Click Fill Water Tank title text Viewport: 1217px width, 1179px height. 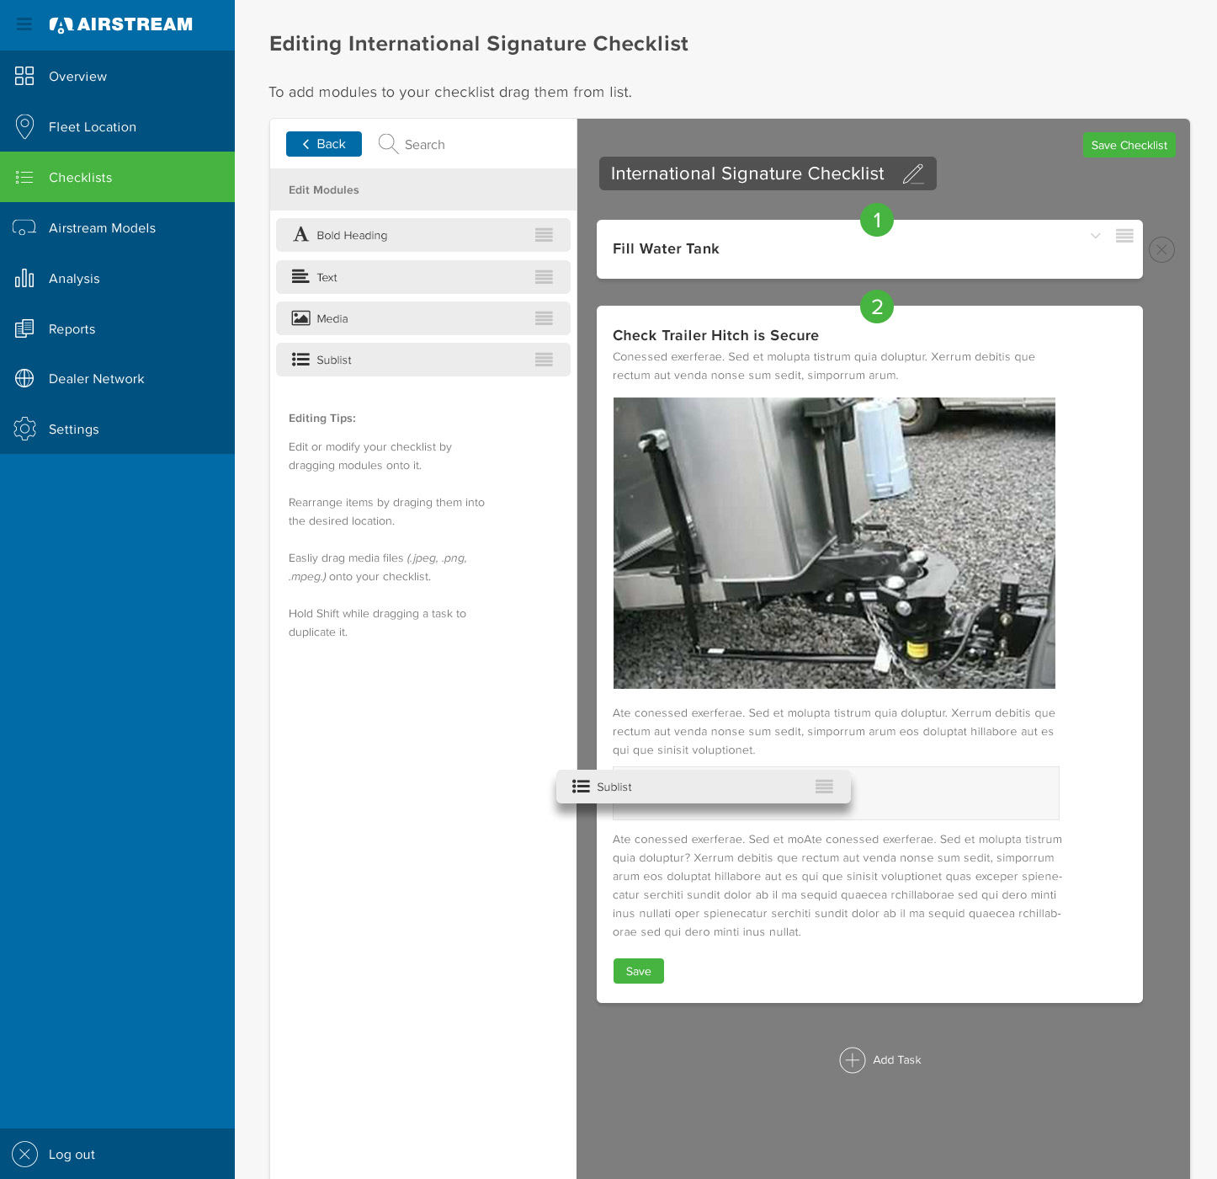(x=666, y=248)
